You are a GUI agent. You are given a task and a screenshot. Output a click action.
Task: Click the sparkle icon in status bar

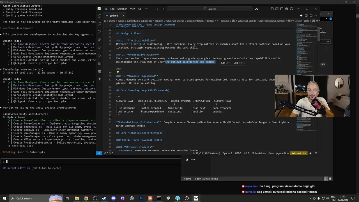(310, 153)
